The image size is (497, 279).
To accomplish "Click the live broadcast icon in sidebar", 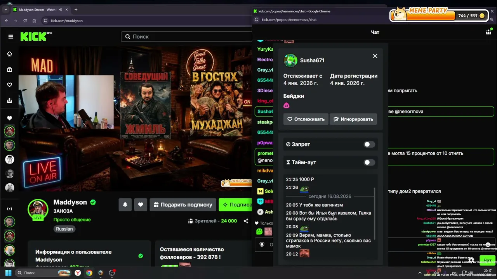I will (10, 209).
